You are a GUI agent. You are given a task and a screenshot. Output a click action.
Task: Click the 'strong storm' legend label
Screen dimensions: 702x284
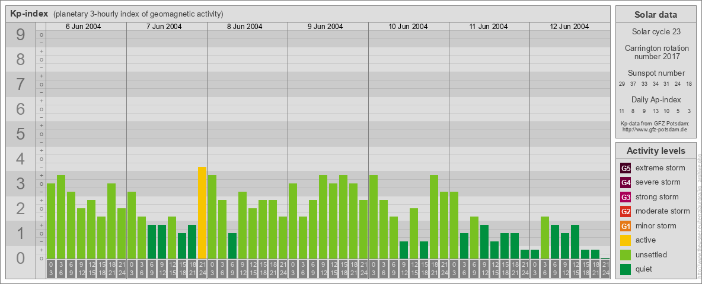657,196
